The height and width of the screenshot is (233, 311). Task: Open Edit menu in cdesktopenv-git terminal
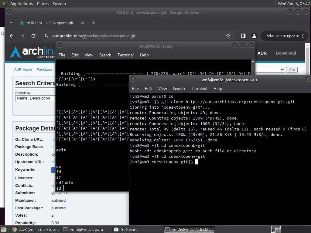148,89
